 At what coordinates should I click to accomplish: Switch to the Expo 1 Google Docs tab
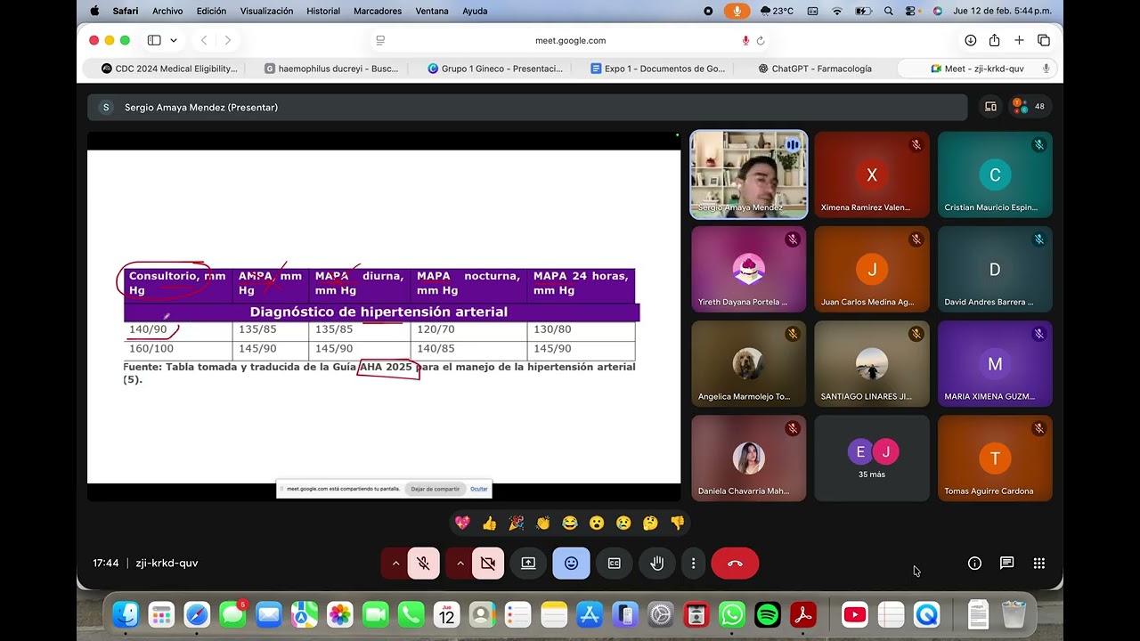(658, 69)
